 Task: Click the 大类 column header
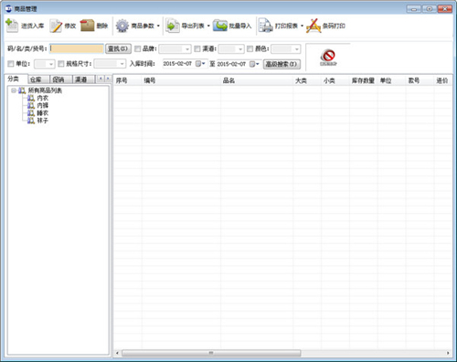(x=307, y=80)
